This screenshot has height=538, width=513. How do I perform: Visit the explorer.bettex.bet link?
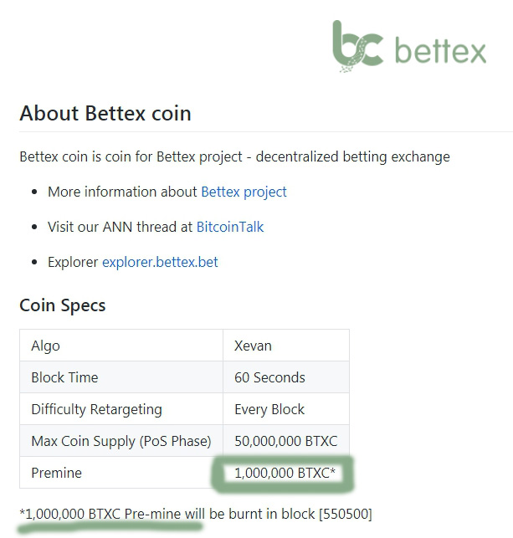[x=160, y=262]
